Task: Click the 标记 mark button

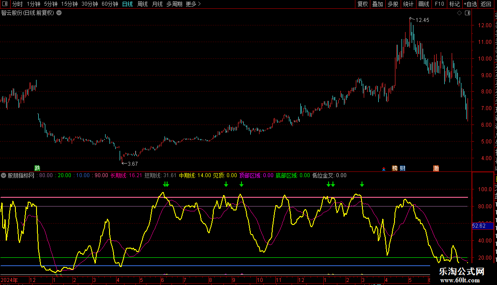Action: click(454, 4)
